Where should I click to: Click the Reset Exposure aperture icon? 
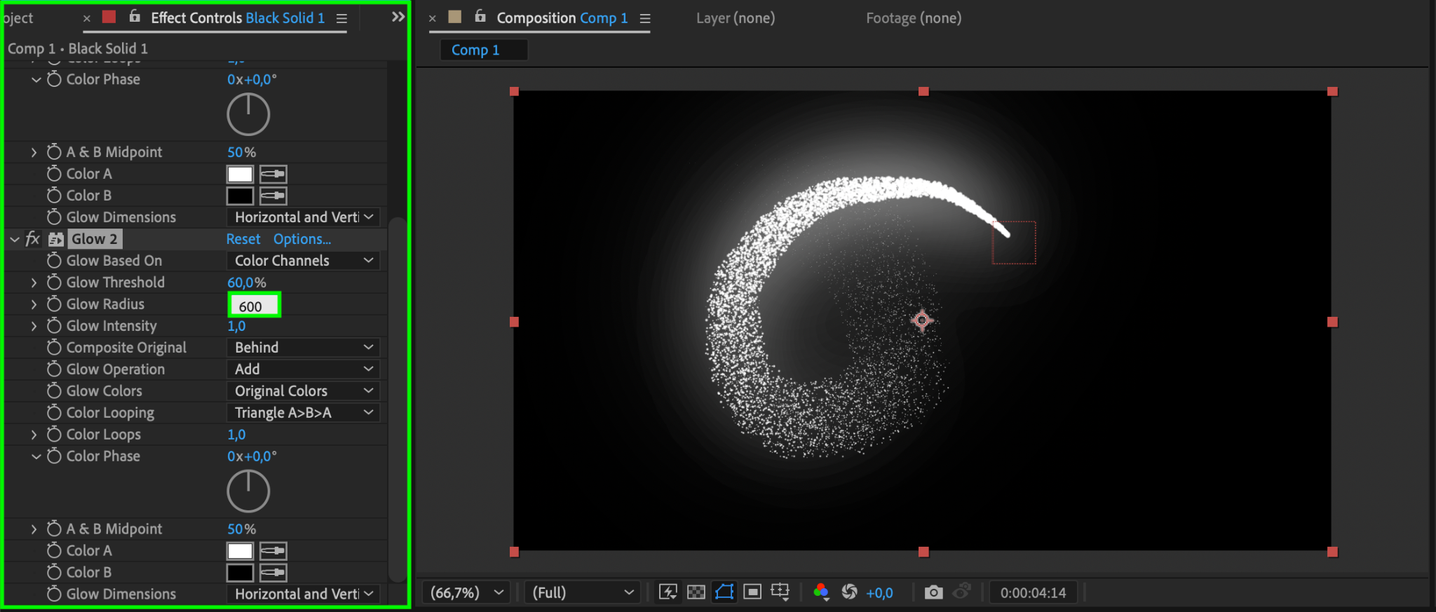pyautogui.click(x=849, y=592)
